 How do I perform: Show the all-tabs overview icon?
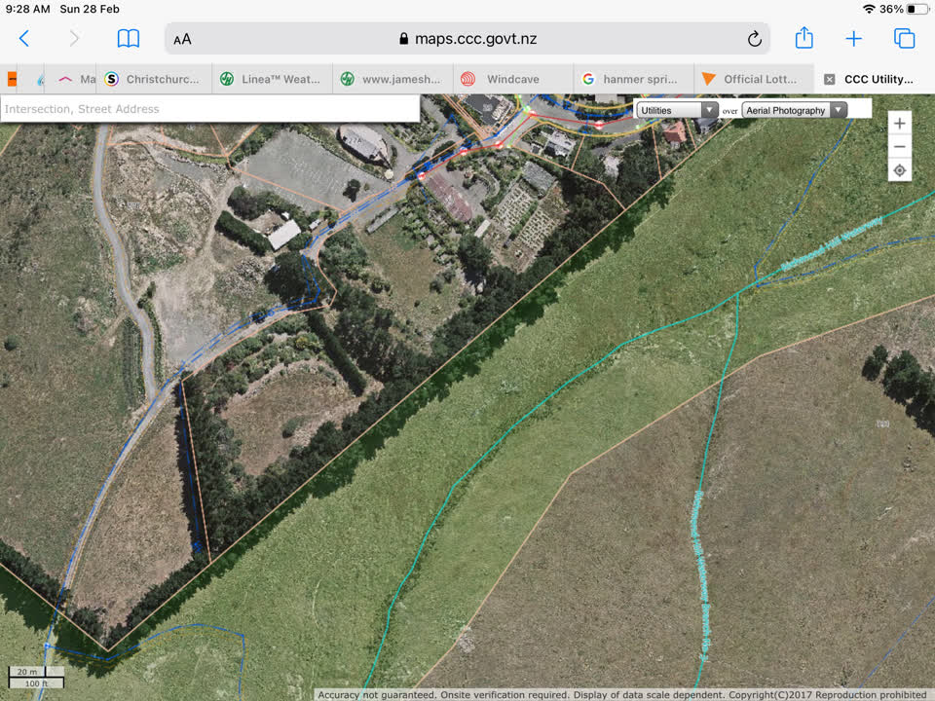(904, 38)
